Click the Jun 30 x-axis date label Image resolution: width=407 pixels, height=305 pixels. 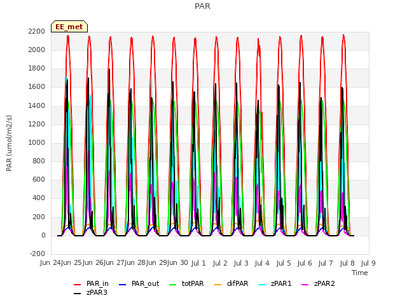tap(177, 263)
